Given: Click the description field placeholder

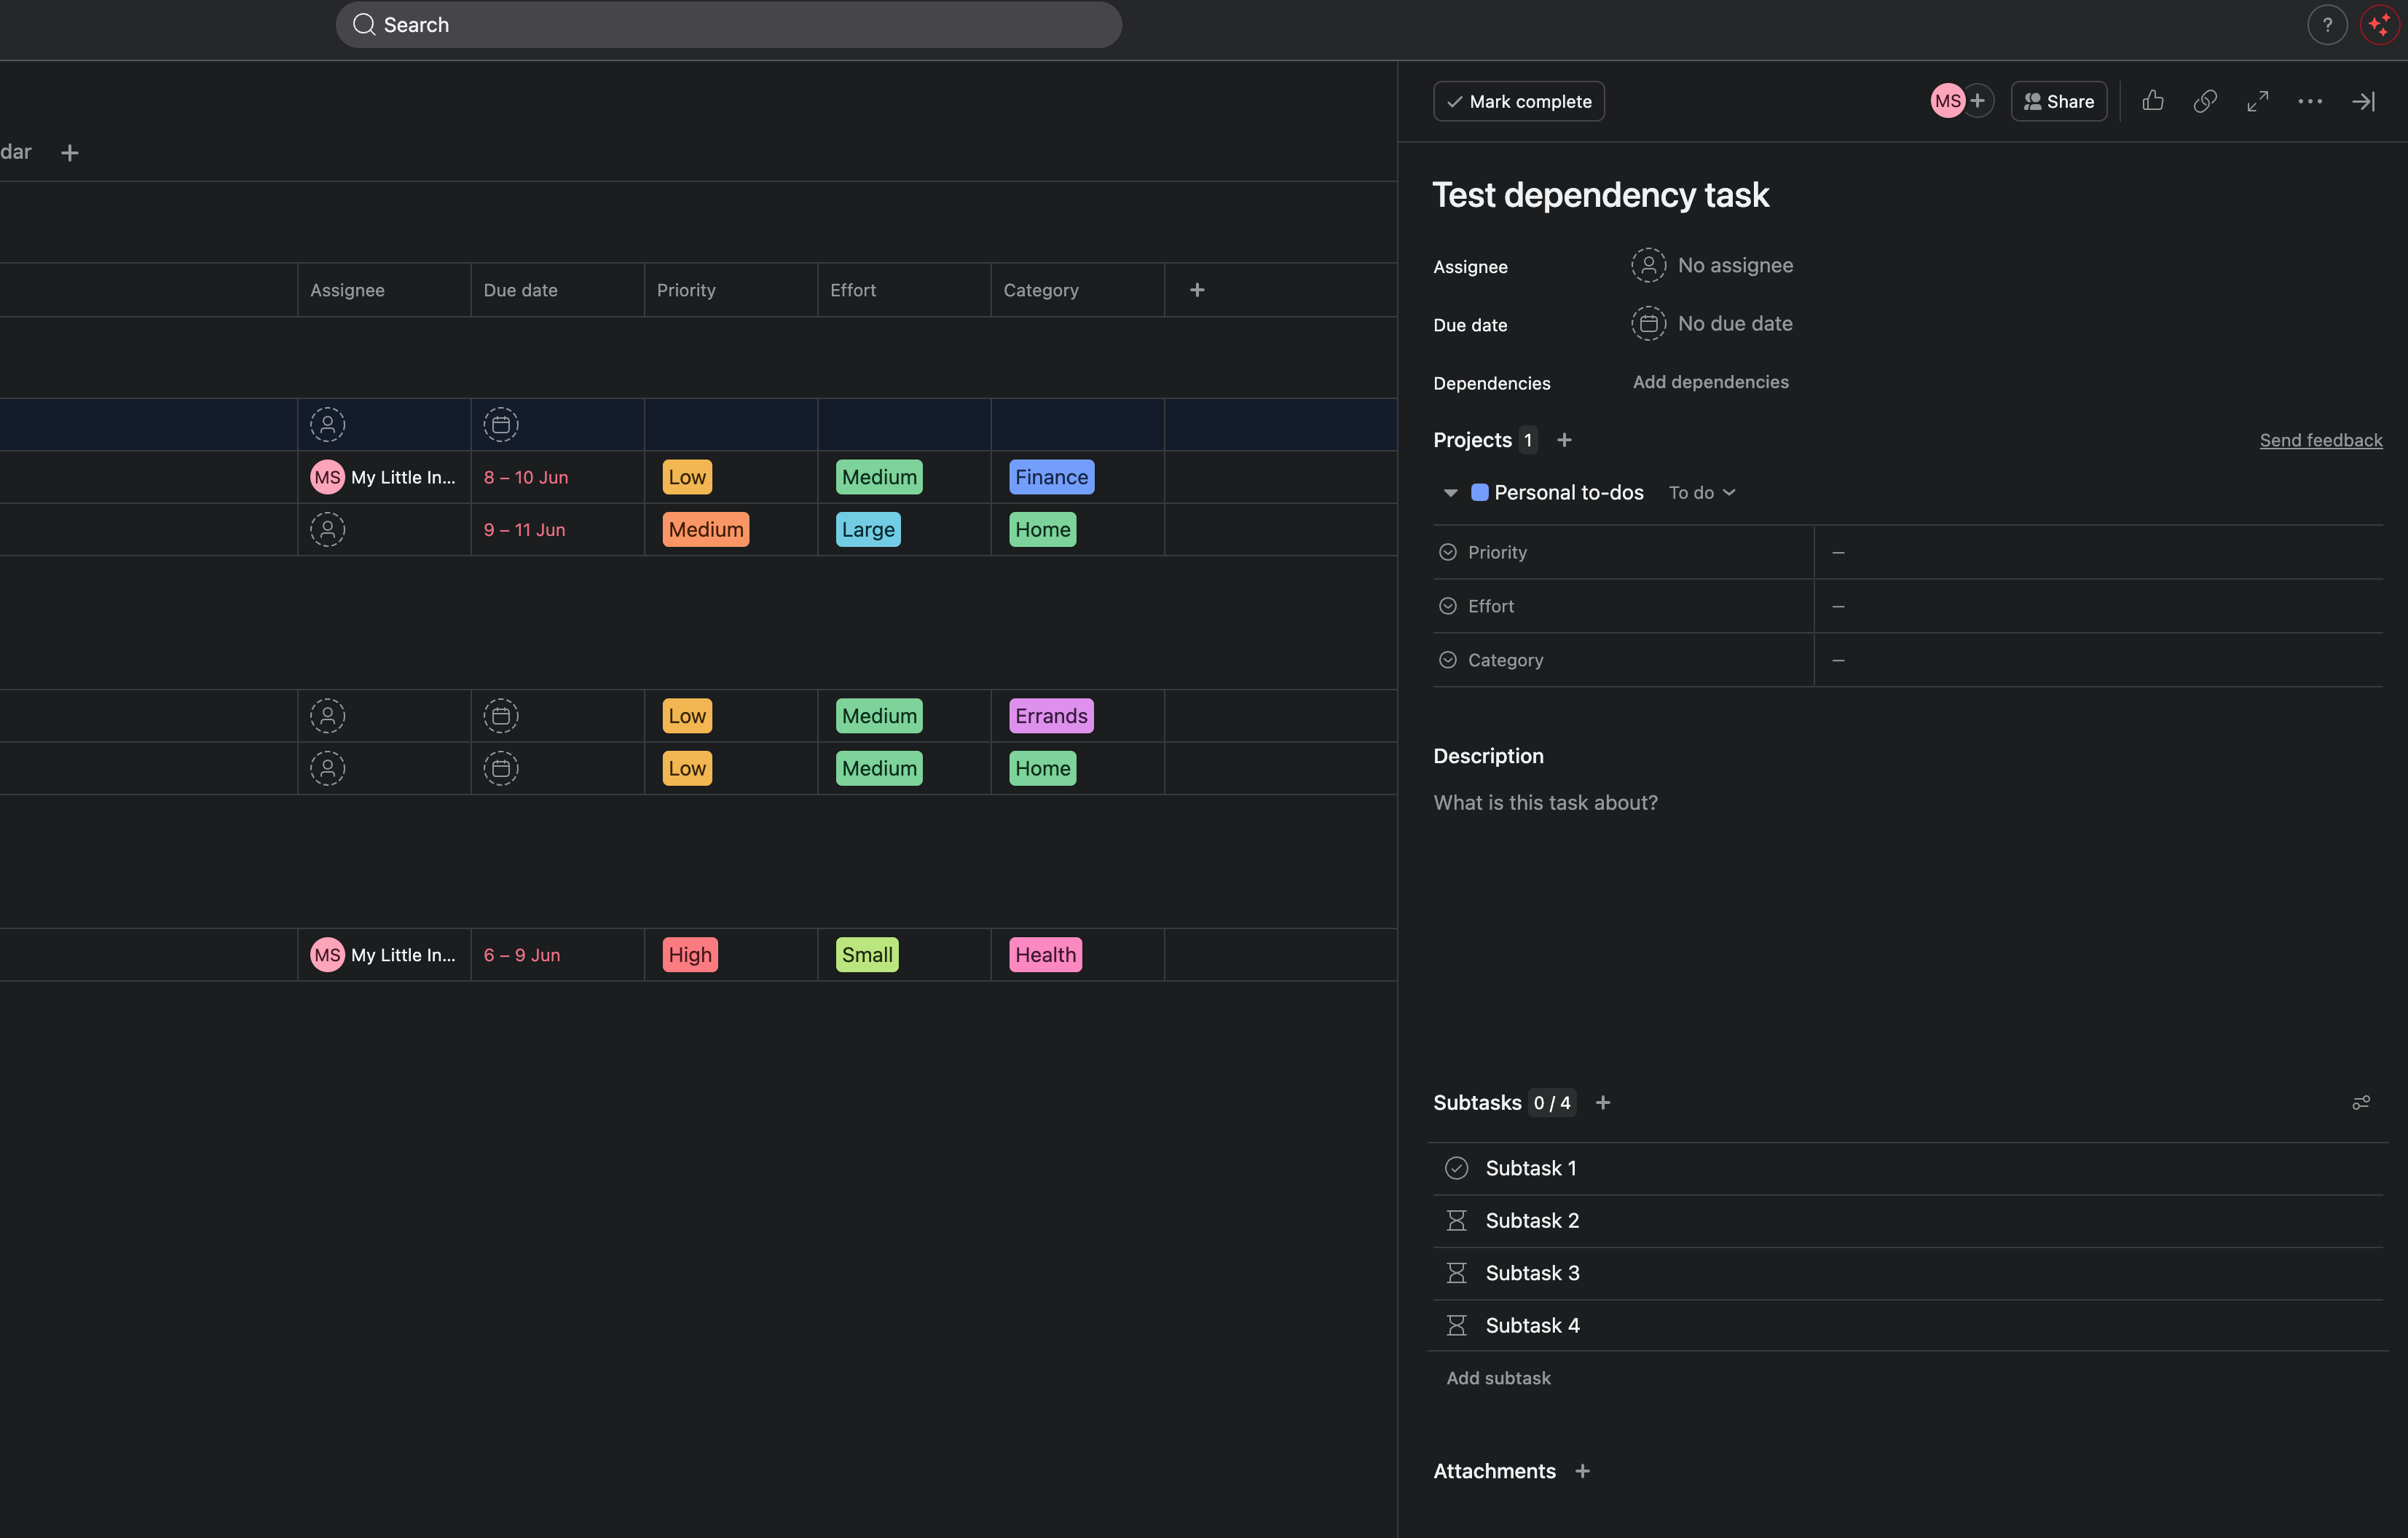Looking at the screenshot, I should pos(1545,802).
